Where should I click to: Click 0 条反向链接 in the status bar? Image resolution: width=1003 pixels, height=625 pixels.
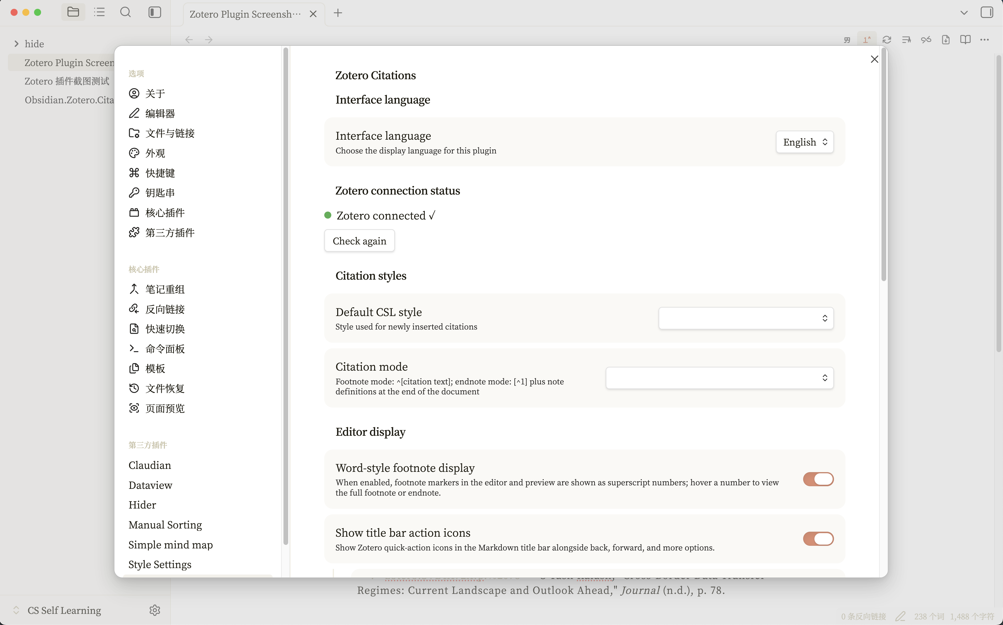(863, 616)
